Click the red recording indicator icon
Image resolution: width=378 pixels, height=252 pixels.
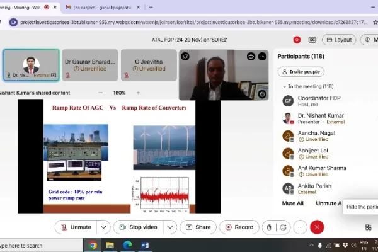[x=297, y=40]
